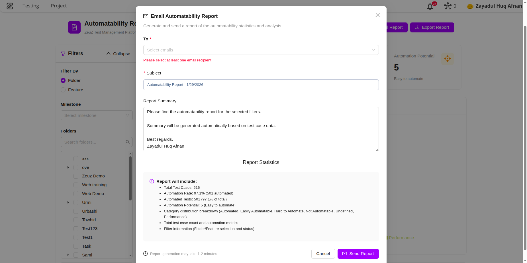Click the Cancel button

(323, 254)
